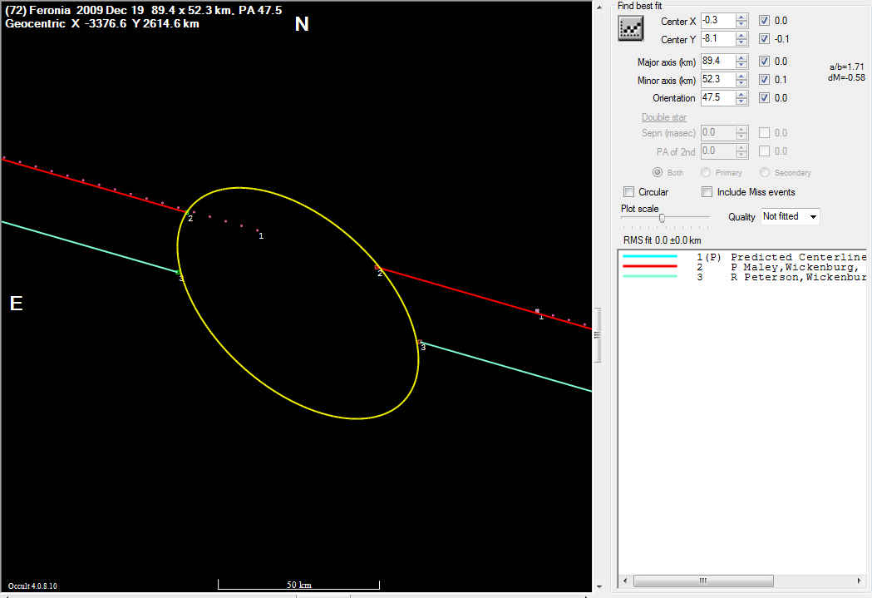Enable the Circular checkbox
Viewport: 872px width, 598px height.
[x=629, y=192]
